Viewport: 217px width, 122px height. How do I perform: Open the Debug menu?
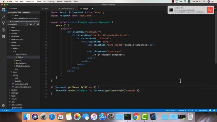pyautogui.click(x=51, y=1)
